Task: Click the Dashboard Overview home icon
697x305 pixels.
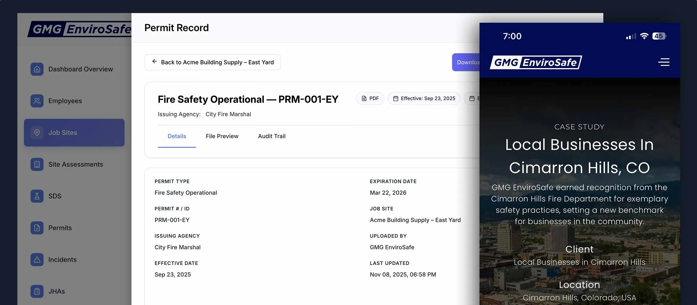Action: pyautogui.click(x=37, y=69)
